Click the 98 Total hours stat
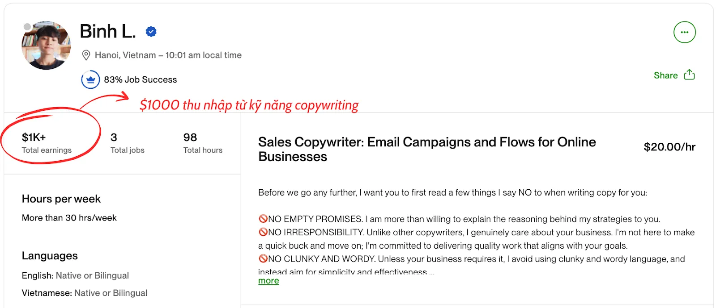The width and height of the screenshot is (716, 308). (203, 143)
